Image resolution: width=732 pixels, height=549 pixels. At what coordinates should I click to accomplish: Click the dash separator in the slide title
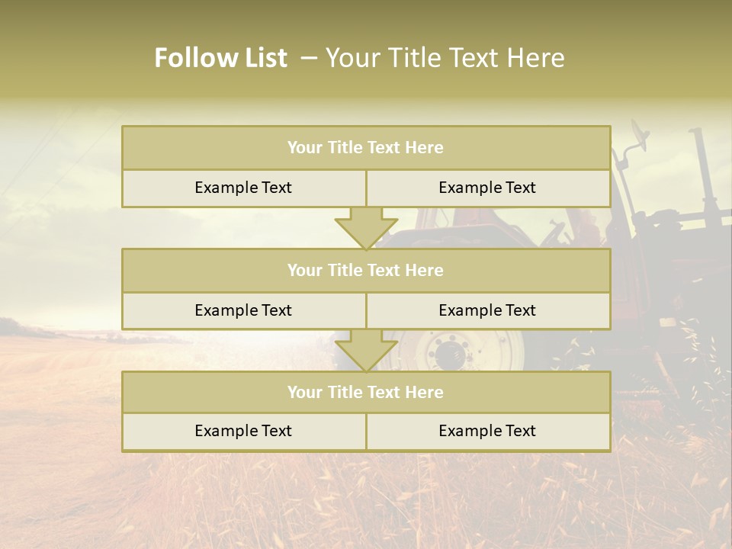[309, 58]
